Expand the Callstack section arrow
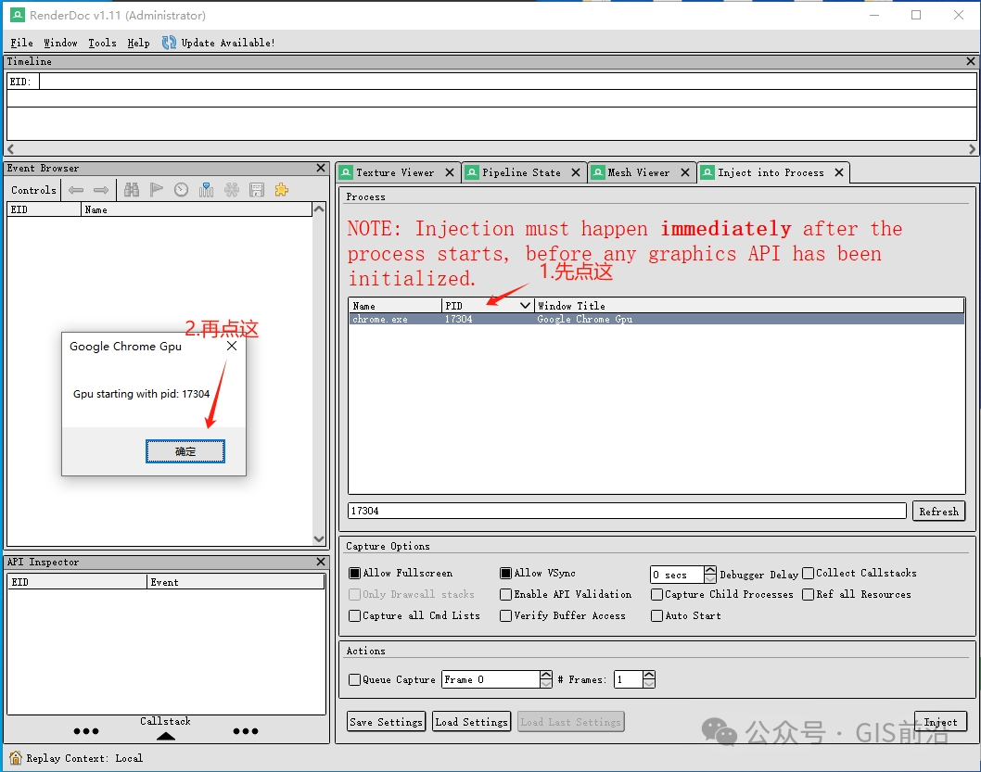This screenshot has height=772, width=981. (166, 736)
